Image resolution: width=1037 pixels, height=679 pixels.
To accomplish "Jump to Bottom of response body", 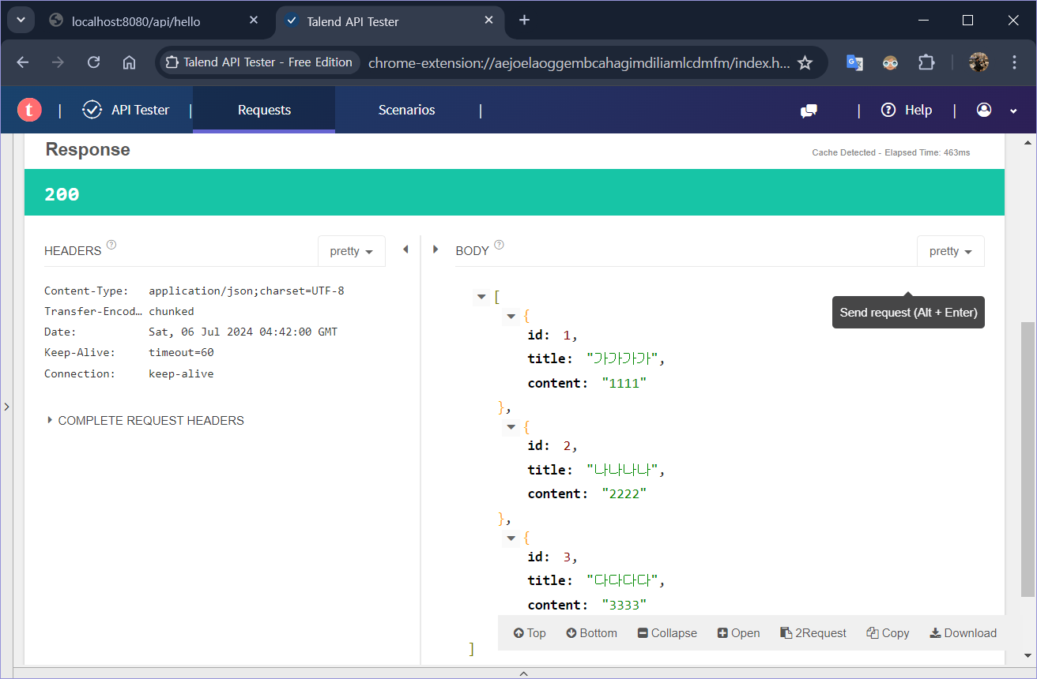I will point(592,633).
